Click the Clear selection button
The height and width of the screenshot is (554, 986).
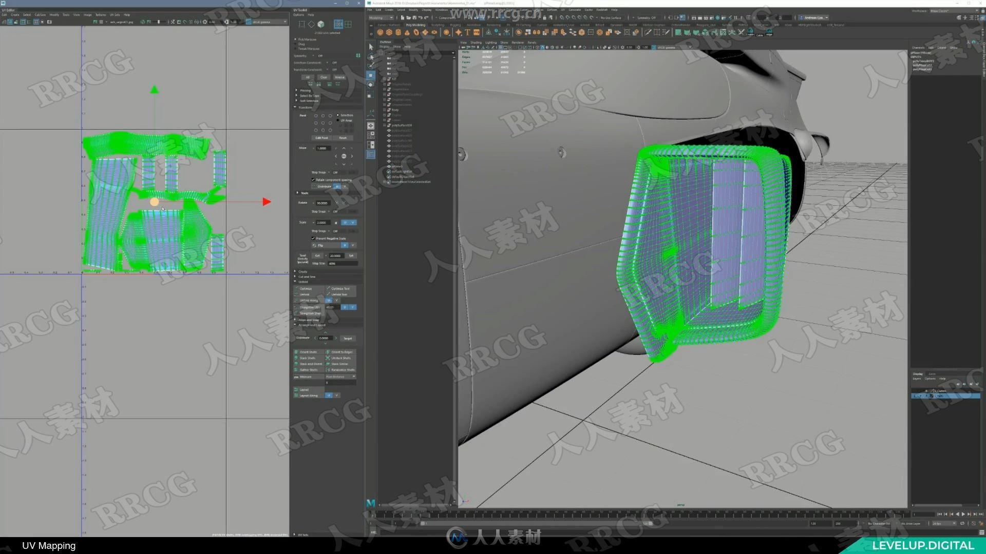click(324, 77)
